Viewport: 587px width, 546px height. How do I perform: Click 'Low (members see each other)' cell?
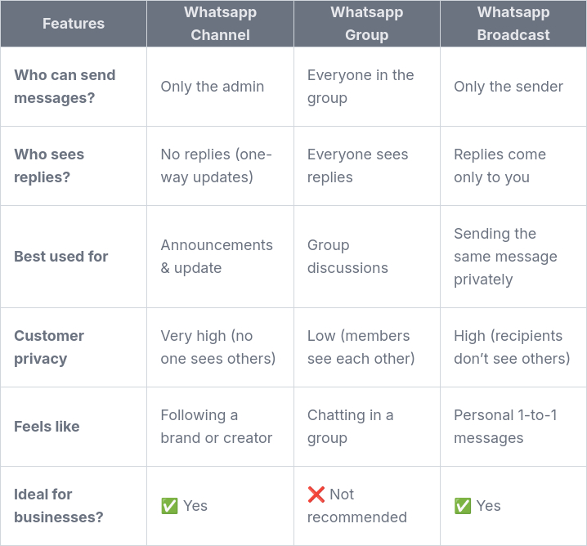coord(361,347)
